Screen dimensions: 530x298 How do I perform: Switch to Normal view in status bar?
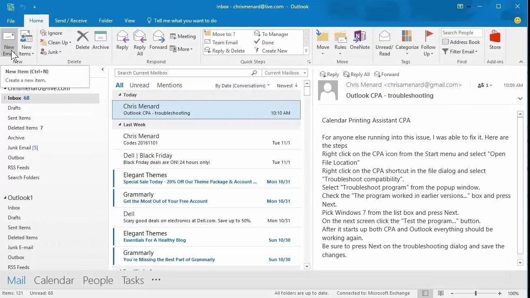pyautogui.click(x=425, y=293)
